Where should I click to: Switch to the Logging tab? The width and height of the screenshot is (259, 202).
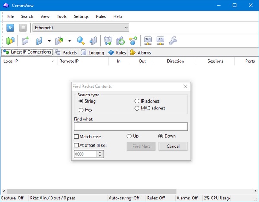[x=92, y=52]
